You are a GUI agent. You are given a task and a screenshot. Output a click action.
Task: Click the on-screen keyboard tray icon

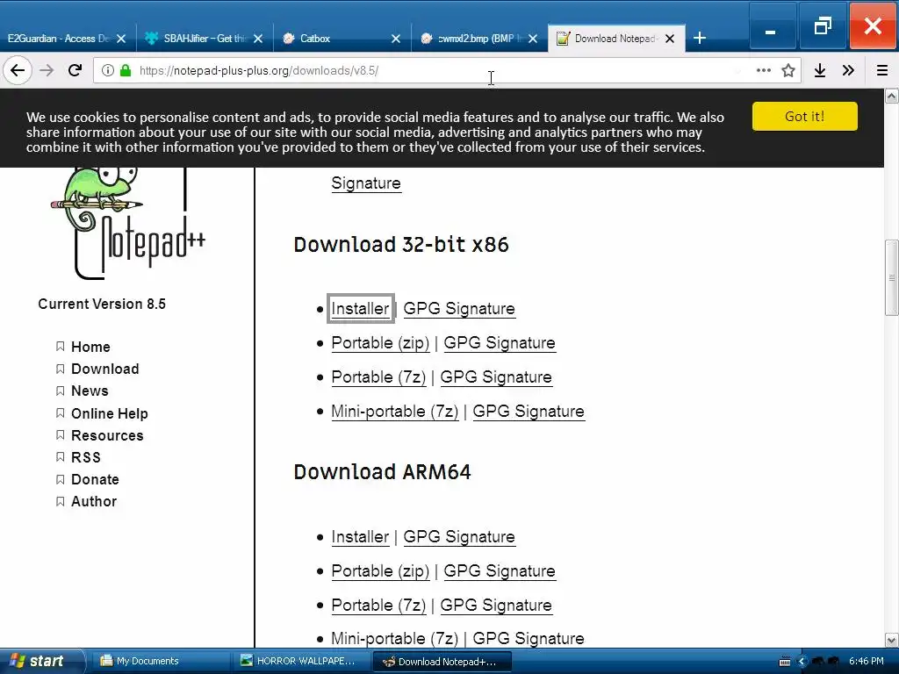(x=785, y=662)
